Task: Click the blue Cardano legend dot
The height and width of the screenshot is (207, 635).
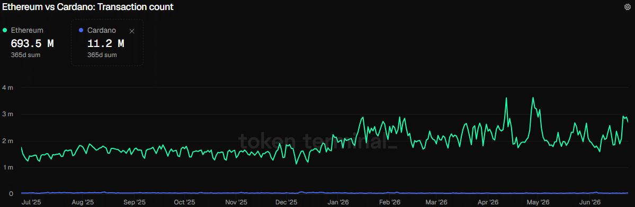Action: (x=81, y=30)
